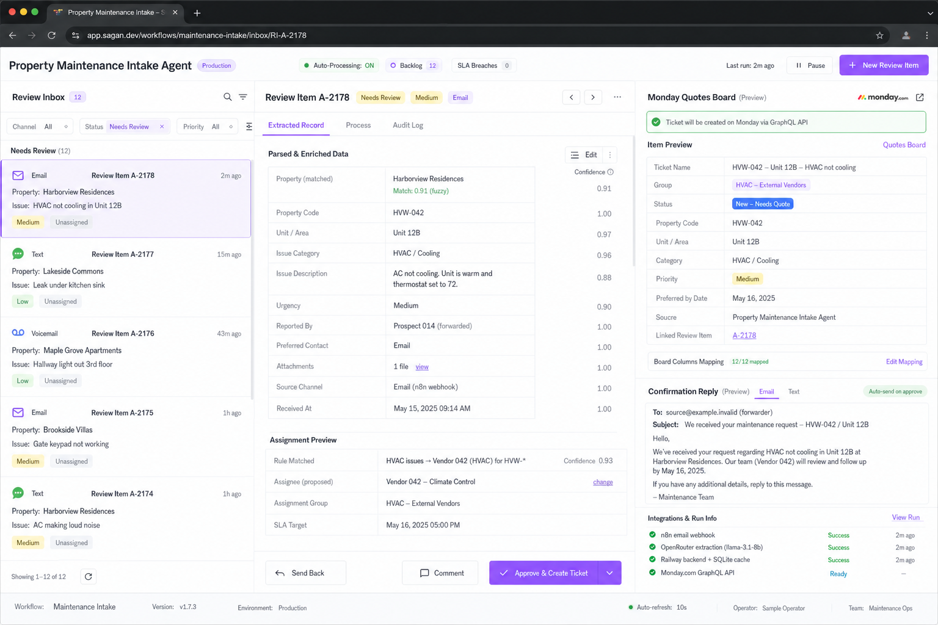Open the Quotes Board link
The width and height of the screenshot is (938, 625).
tap(904, 145)
